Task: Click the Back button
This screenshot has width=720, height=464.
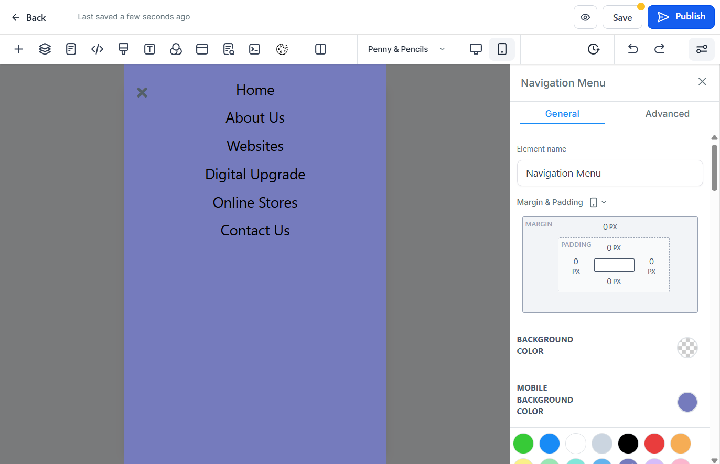Action: point(29,17)
